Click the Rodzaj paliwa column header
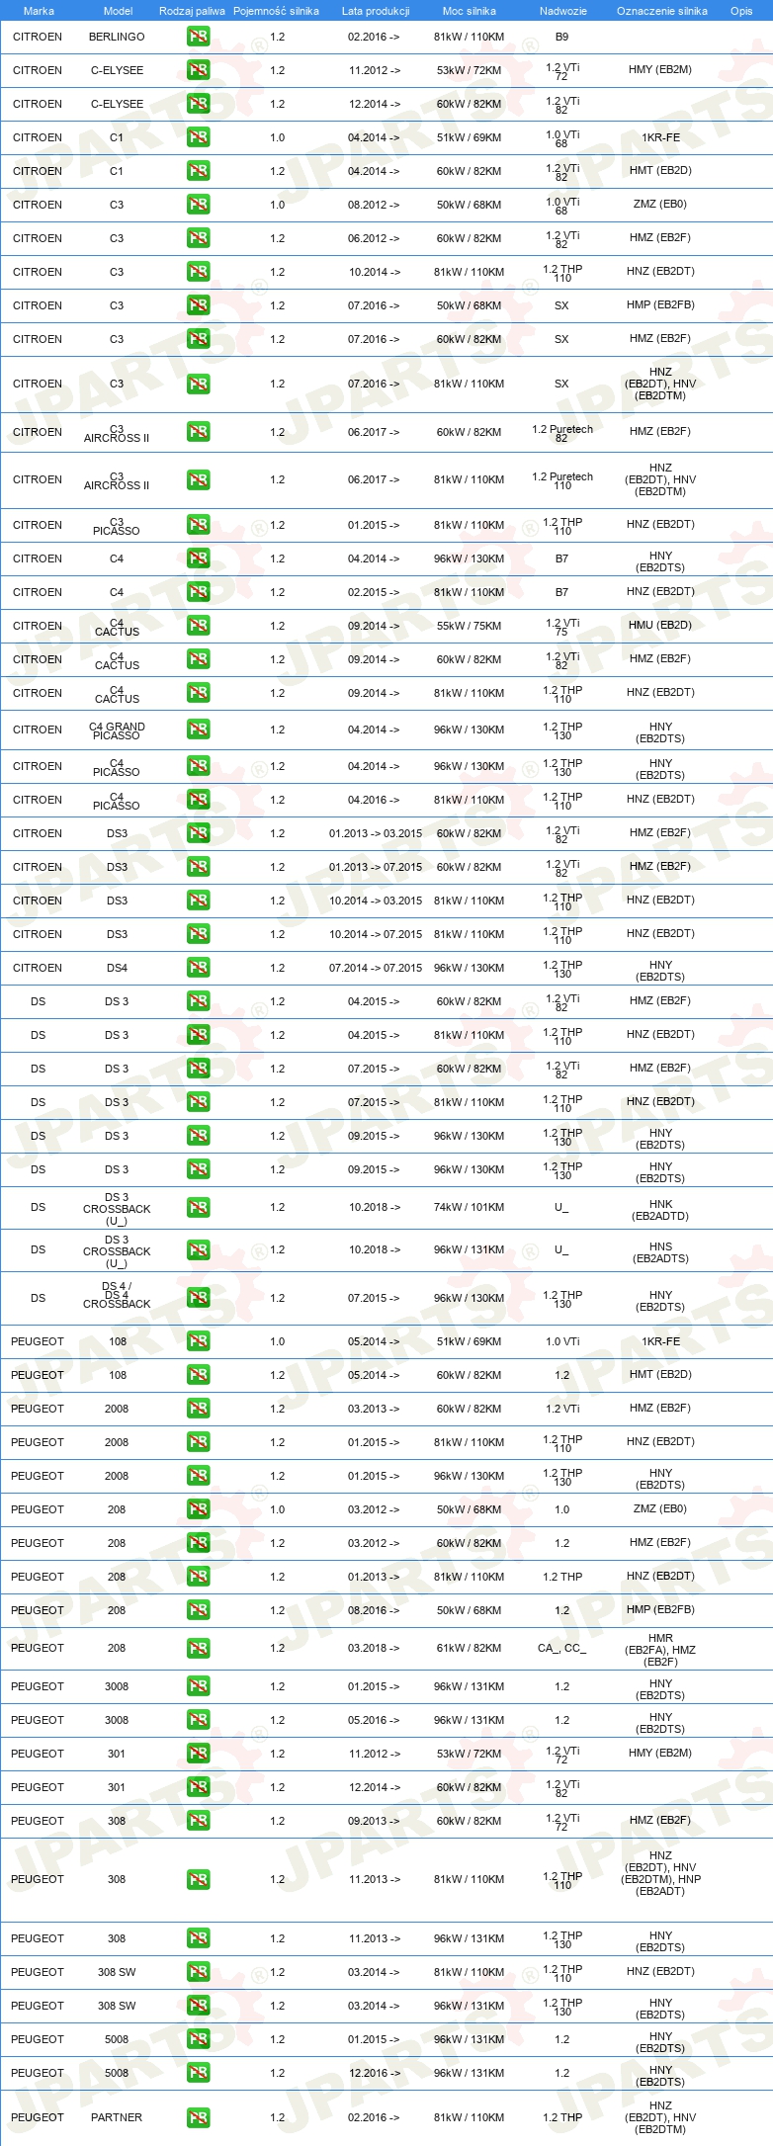The height and width of the screenshot is (2146, 773). coord(192,11)
